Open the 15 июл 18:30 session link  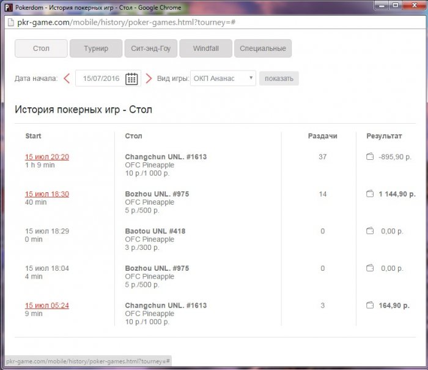point(47,194)
